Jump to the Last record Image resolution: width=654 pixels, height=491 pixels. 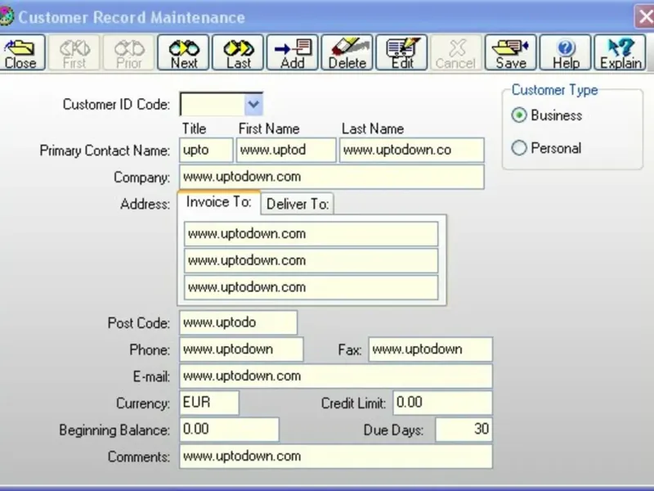pyautogui.click(x=238, y=53)
